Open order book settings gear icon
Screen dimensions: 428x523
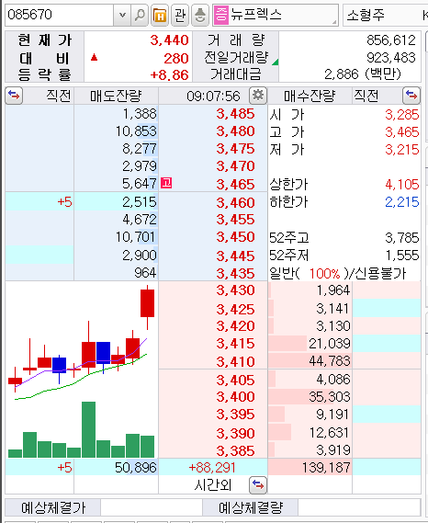tap(258, 96)
